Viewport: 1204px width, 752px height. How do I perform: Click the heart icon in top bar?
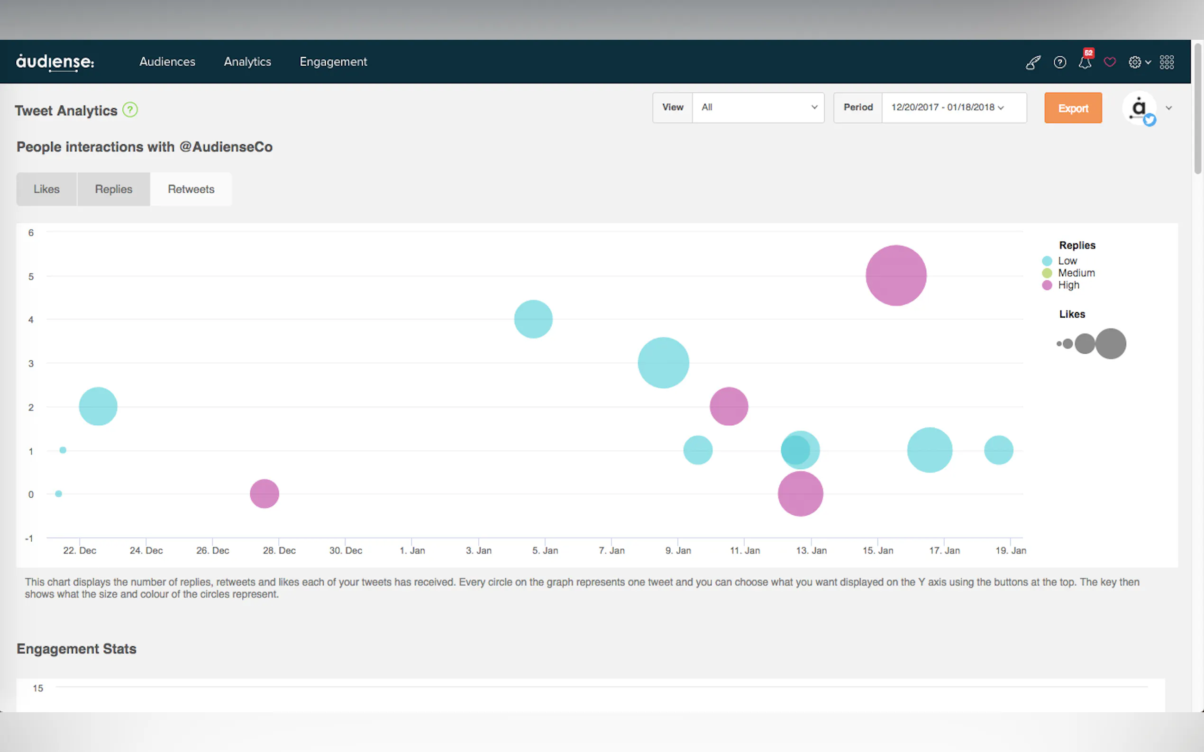click(x=1109, y=62)
